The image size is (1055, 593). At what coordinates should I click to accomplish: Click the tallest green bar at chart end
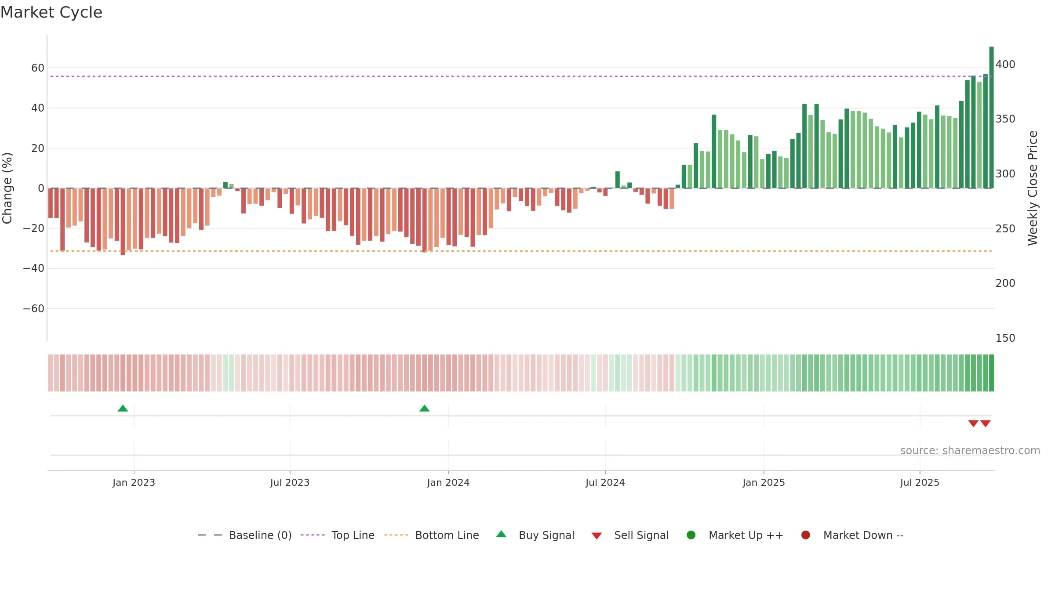[991, 117]
